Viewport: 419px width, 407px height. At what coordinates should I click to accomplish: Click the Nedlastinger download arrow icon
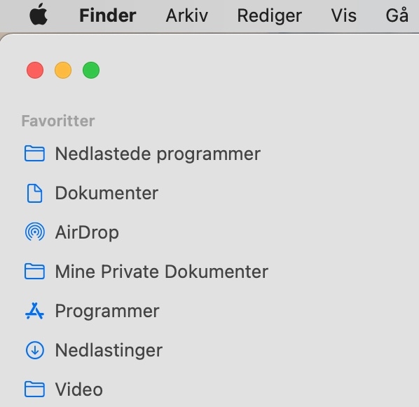click(x=35, y=350)
